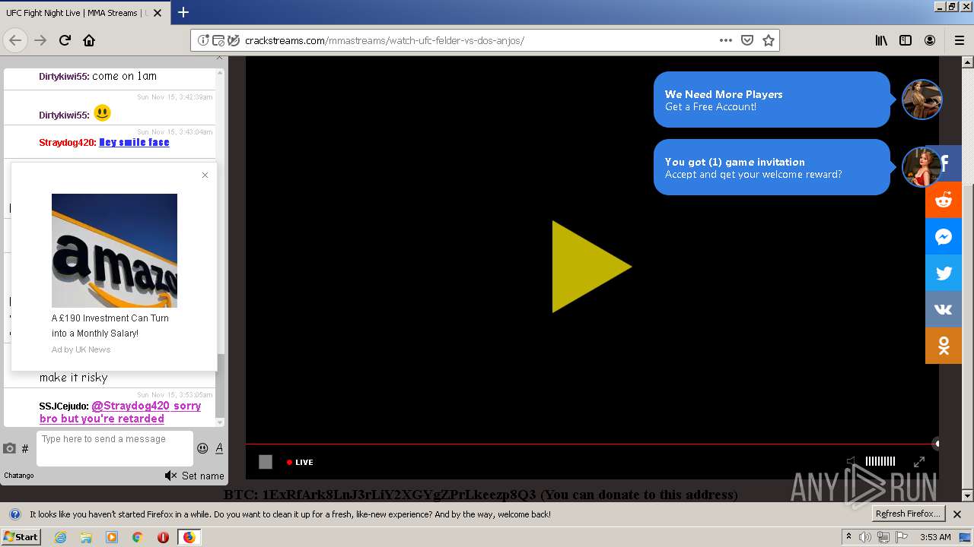Open SSJCejudo's @Straydog420 mention link
The height and width of the screenshot is (547, 974).
point(120,412)
